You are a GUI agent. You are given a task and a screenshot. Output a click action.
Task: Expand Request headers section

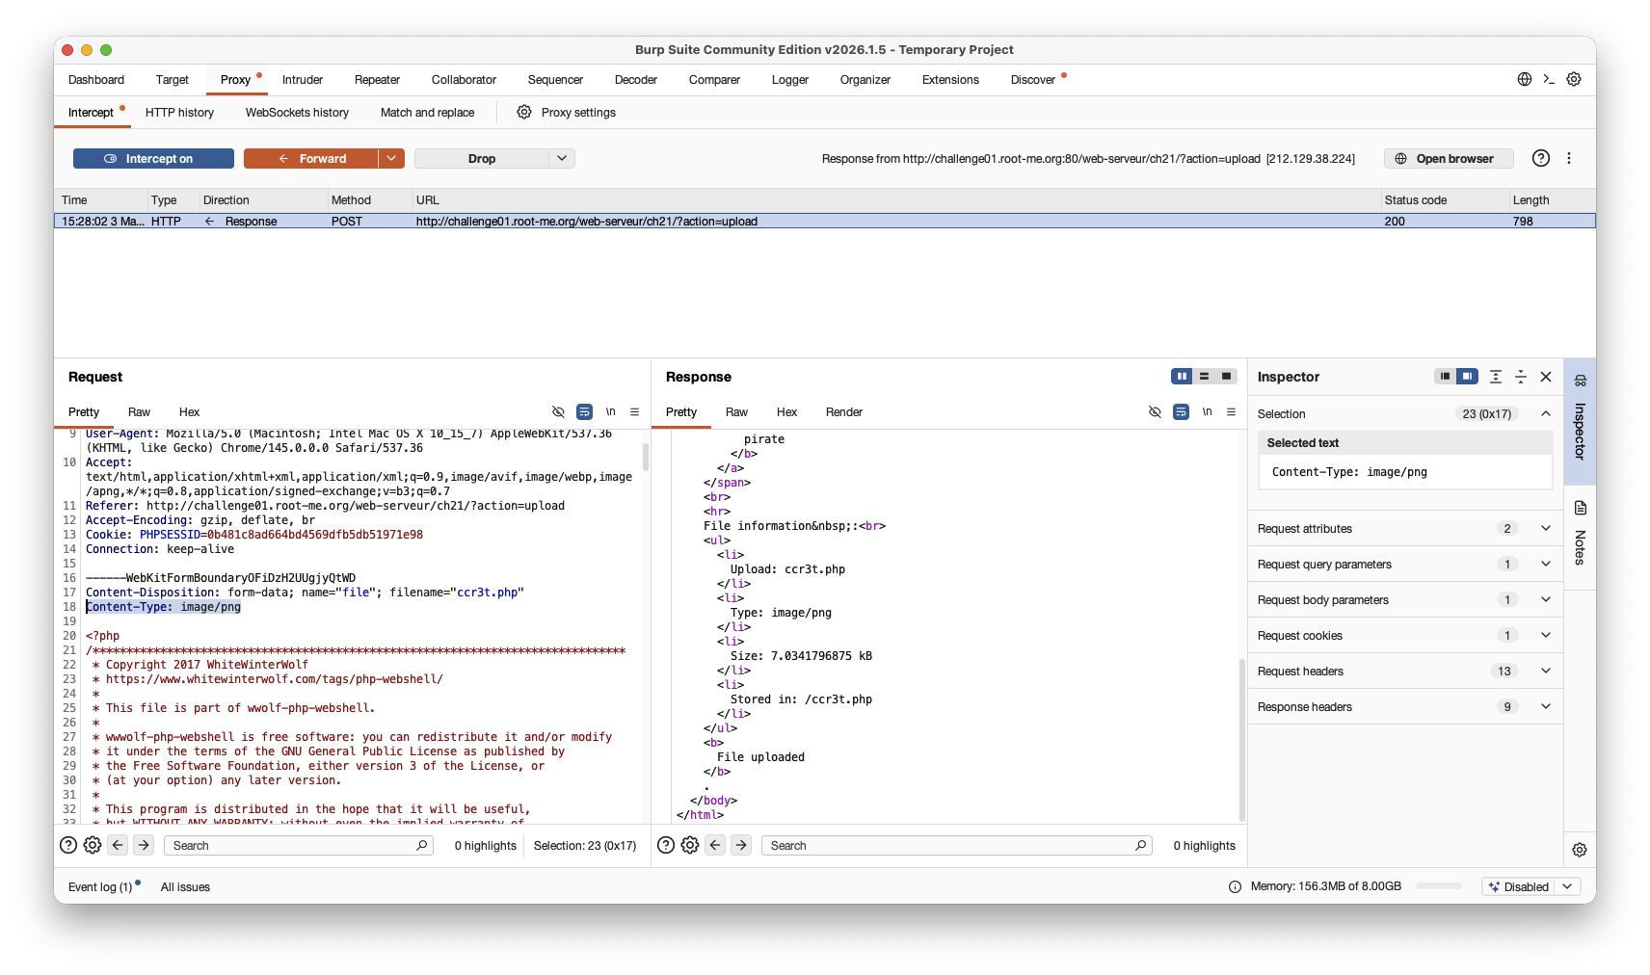tap(1546, 671)
